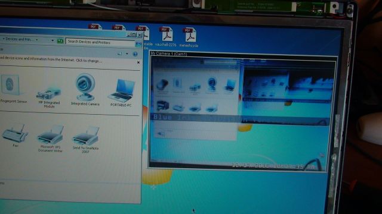Dismiss the information bar with its X
382x214 pixels.
tap(138, 62)
